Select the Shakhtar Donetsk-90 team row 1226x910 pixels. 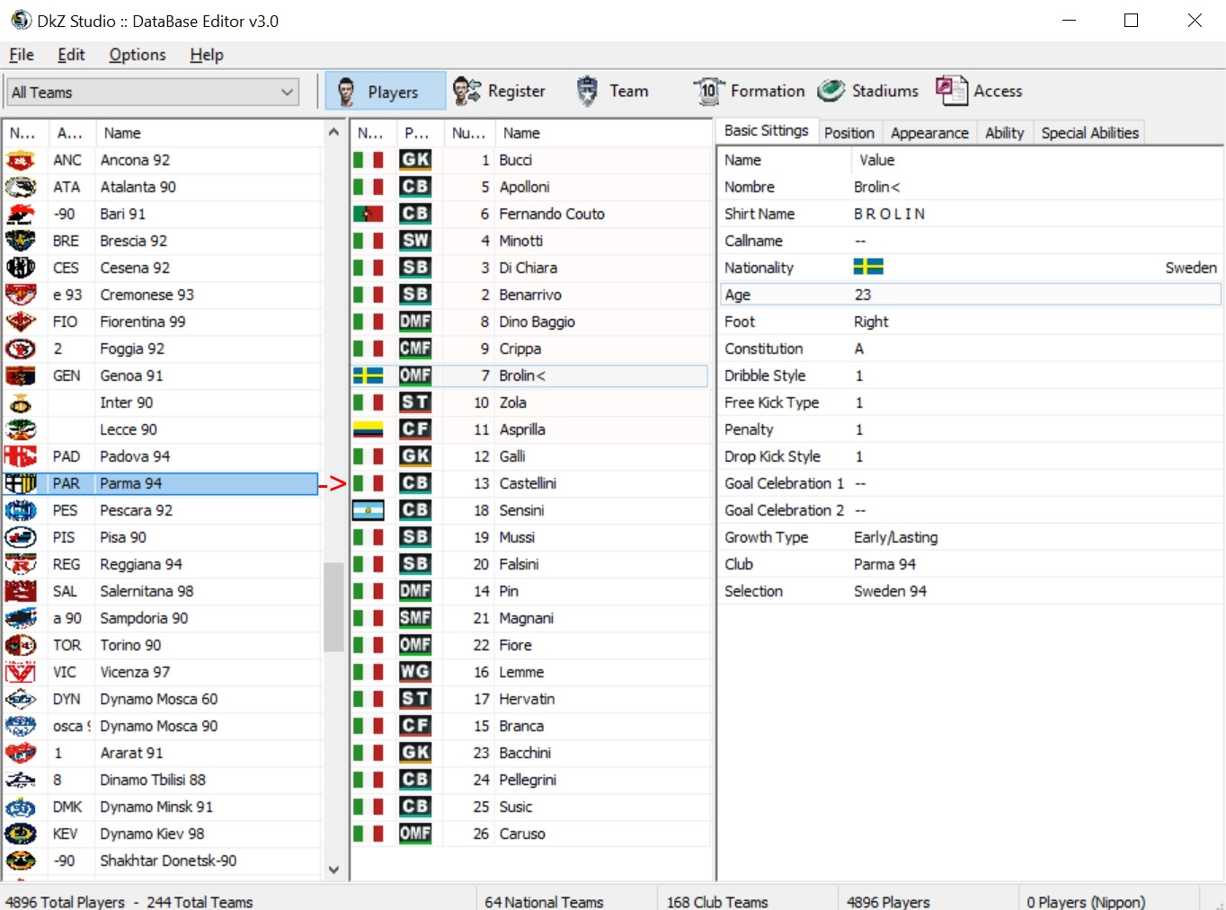click(162, 861)
